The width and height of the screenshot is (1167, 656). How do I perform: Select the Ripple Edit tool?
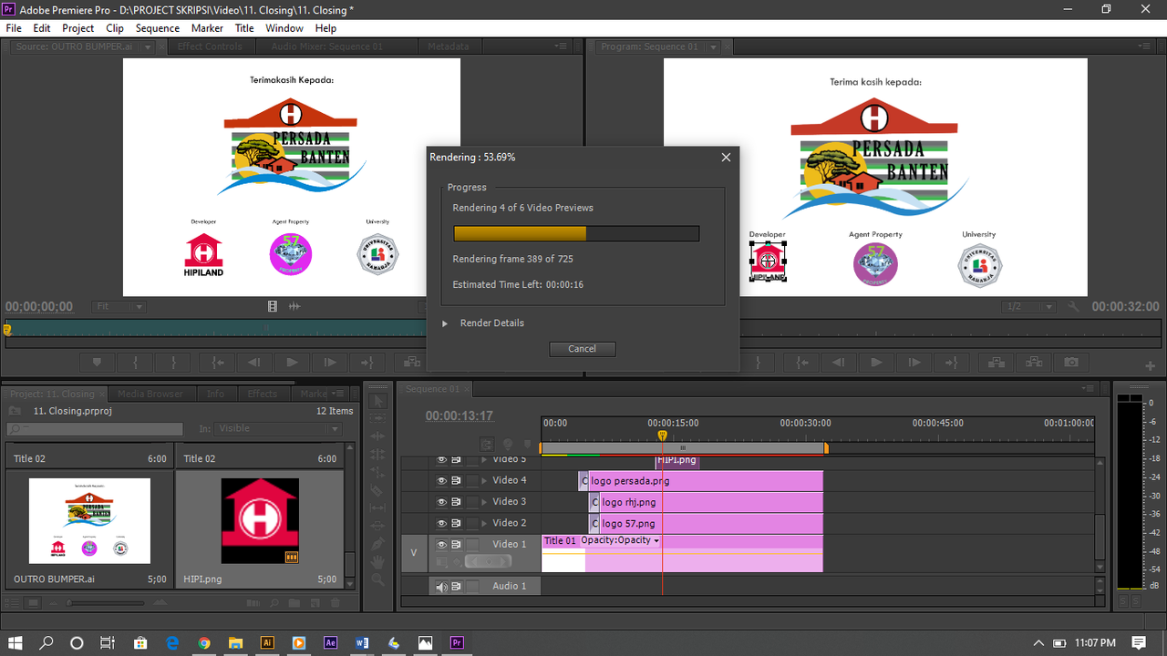[x=379, y=437]
